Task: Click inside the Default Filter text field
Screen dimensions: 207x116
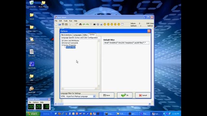Action: pyautogui.click(x=126, y=43)
